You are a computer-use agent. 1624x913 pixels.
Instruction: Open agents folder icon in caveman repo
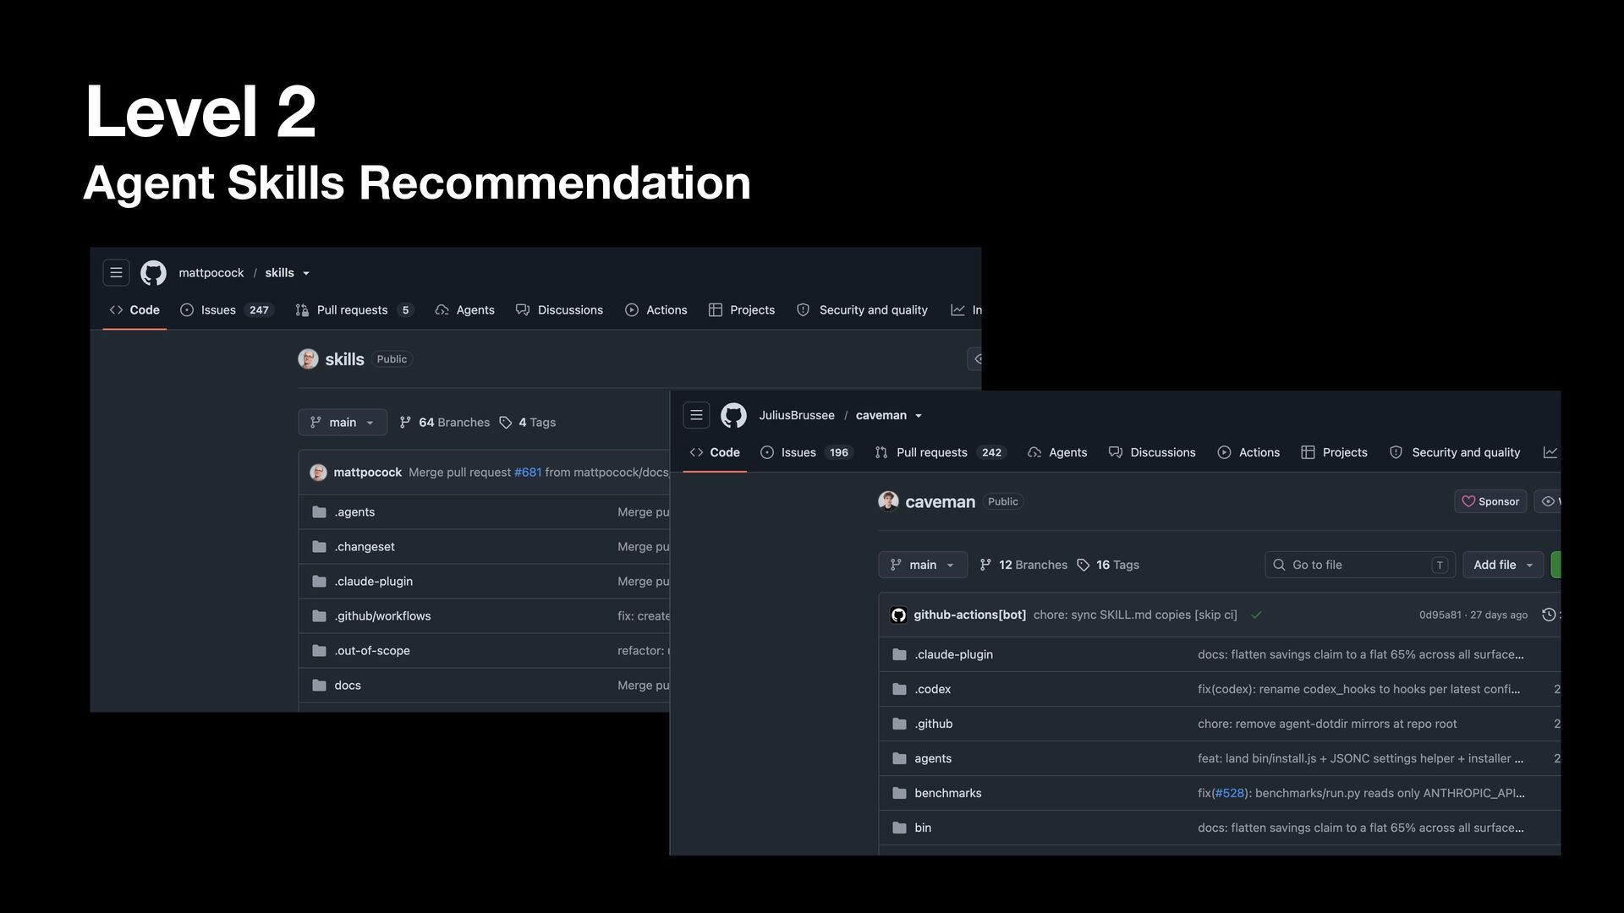click(x=899, y=758)
